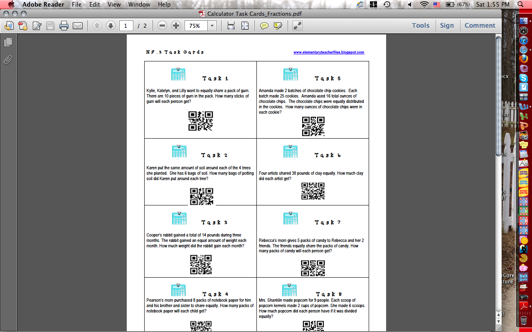Click the US flag input source icon
This screenshot has width=532, height=332.
click(437, 5)
